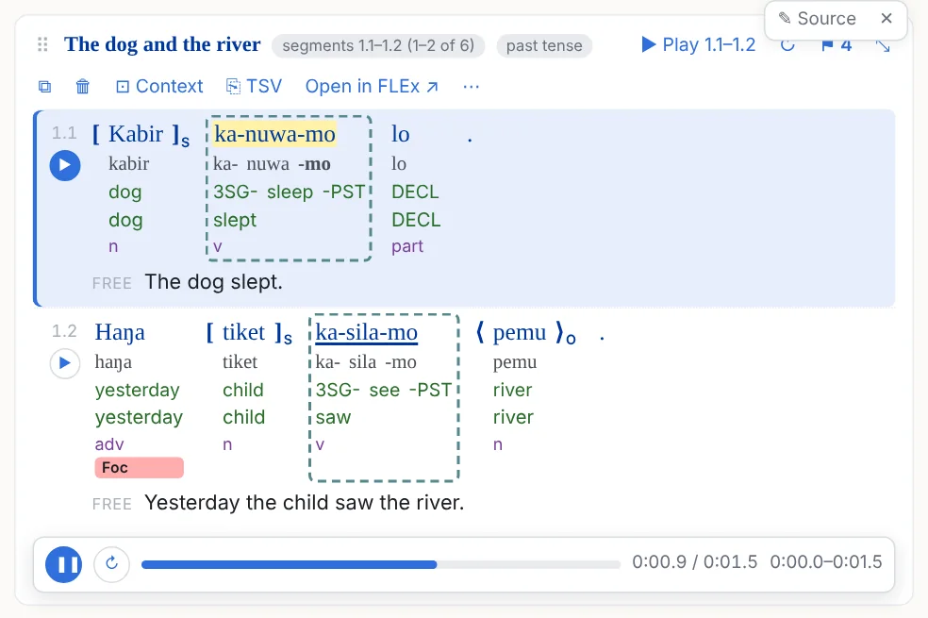This screenshot has width=928, height=618.
Task: Click the gloss 3SG- sleep -PST
Action: (290, 192)
